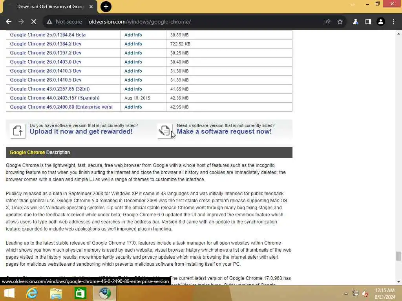The width and height of the screenshot is (402, 301).
Task: Open Upload it now and get rewarded link
Action: (81, 132)
